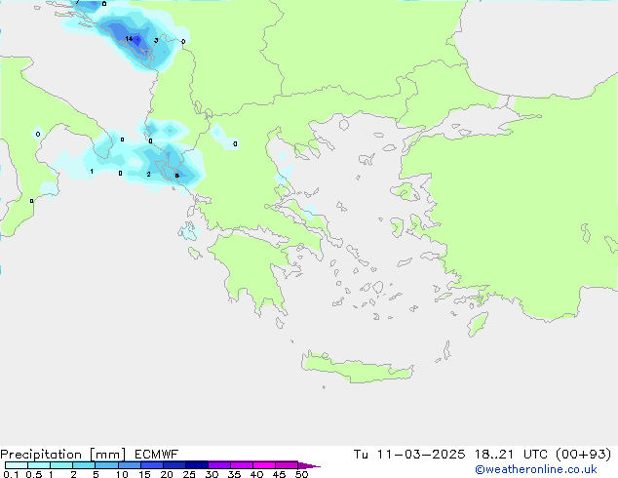Viewport: 618px width, 478px height.
Task: Click the '50' legend scale label
Action: click(x=302, y=474)
